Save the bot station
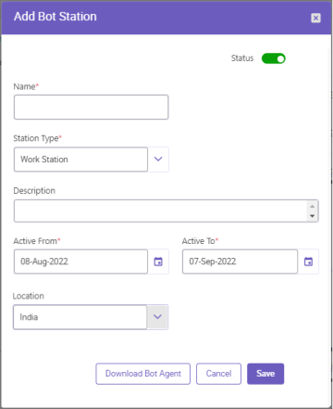Screen dimensions: 333x409 pos(265,374)
